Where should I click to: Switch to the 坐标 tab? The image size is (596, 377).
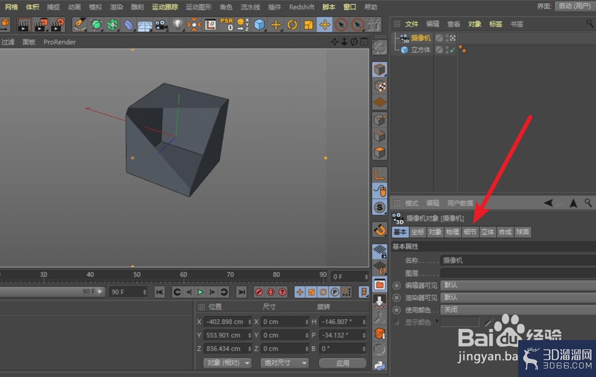tap(417, 232)
